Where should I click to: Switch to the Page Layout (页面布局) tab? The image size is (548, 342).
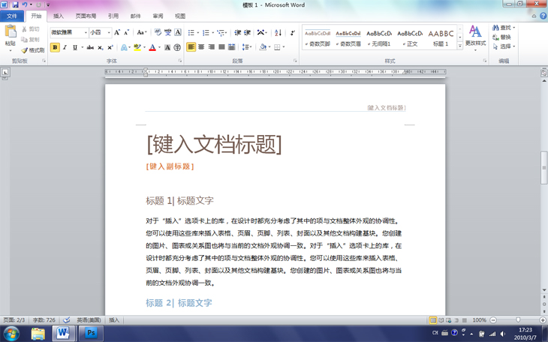pos(86,16)
